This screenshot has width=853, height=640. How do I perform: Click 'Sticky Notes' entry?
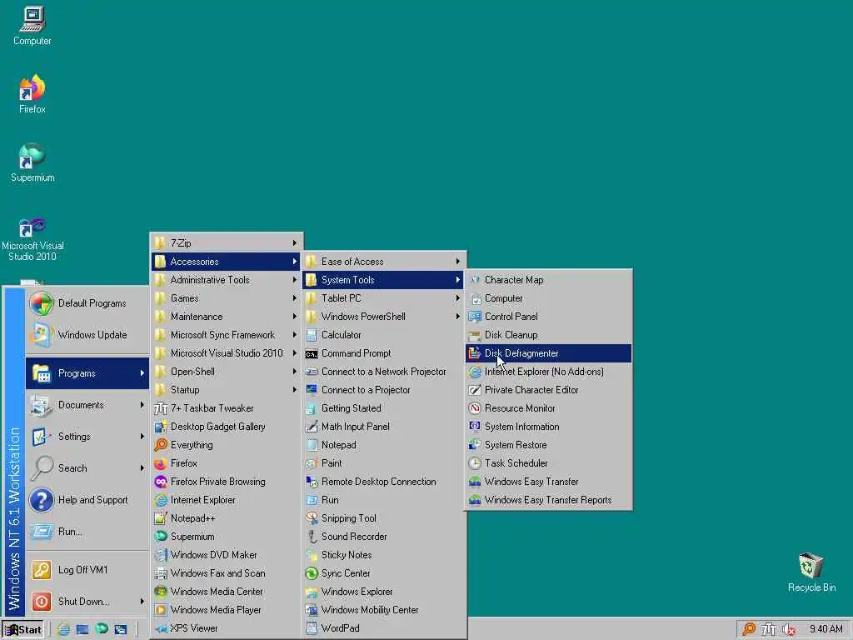coord(383,555)
